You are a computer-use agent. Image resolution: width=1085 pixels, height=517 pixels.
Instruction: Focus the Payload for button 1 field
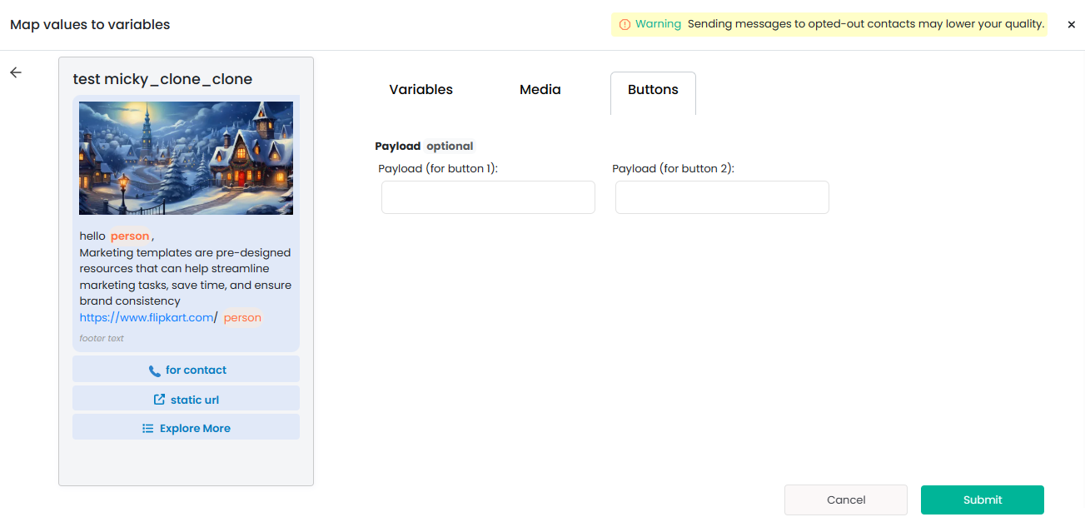pos(488,197)
